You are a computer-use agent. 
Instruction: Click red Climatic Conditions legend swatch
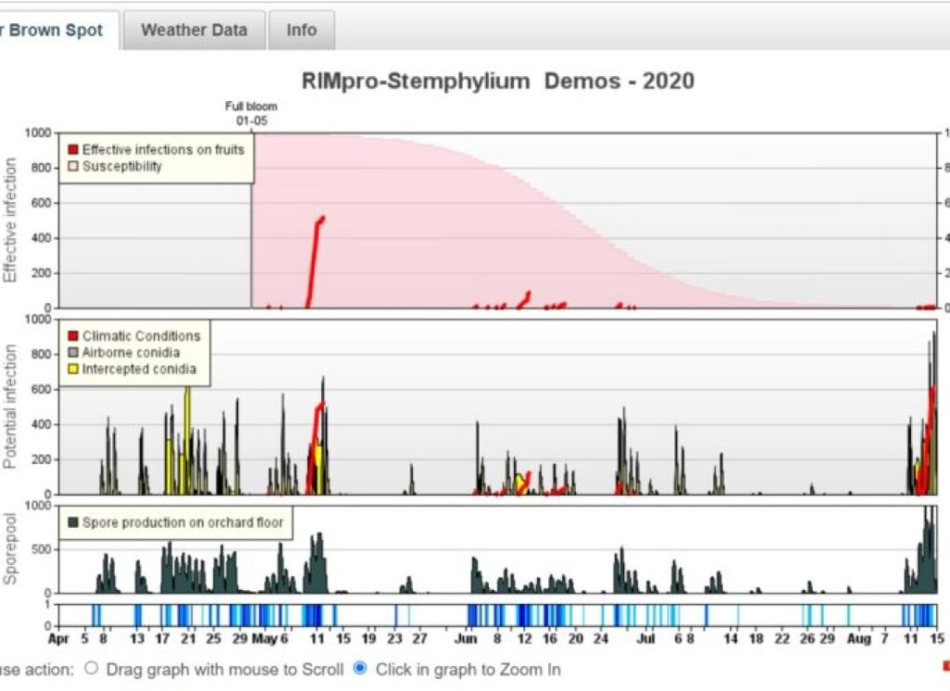(x=73, y=336)
